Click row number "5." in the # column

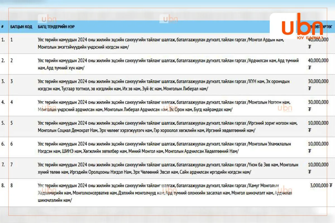click(x=3, y=123)
